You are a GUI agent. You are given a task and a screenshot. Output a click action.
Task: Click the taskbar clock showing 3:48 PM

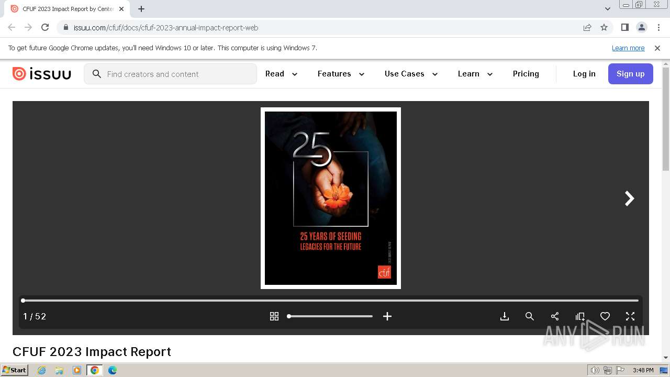(643, 370)
